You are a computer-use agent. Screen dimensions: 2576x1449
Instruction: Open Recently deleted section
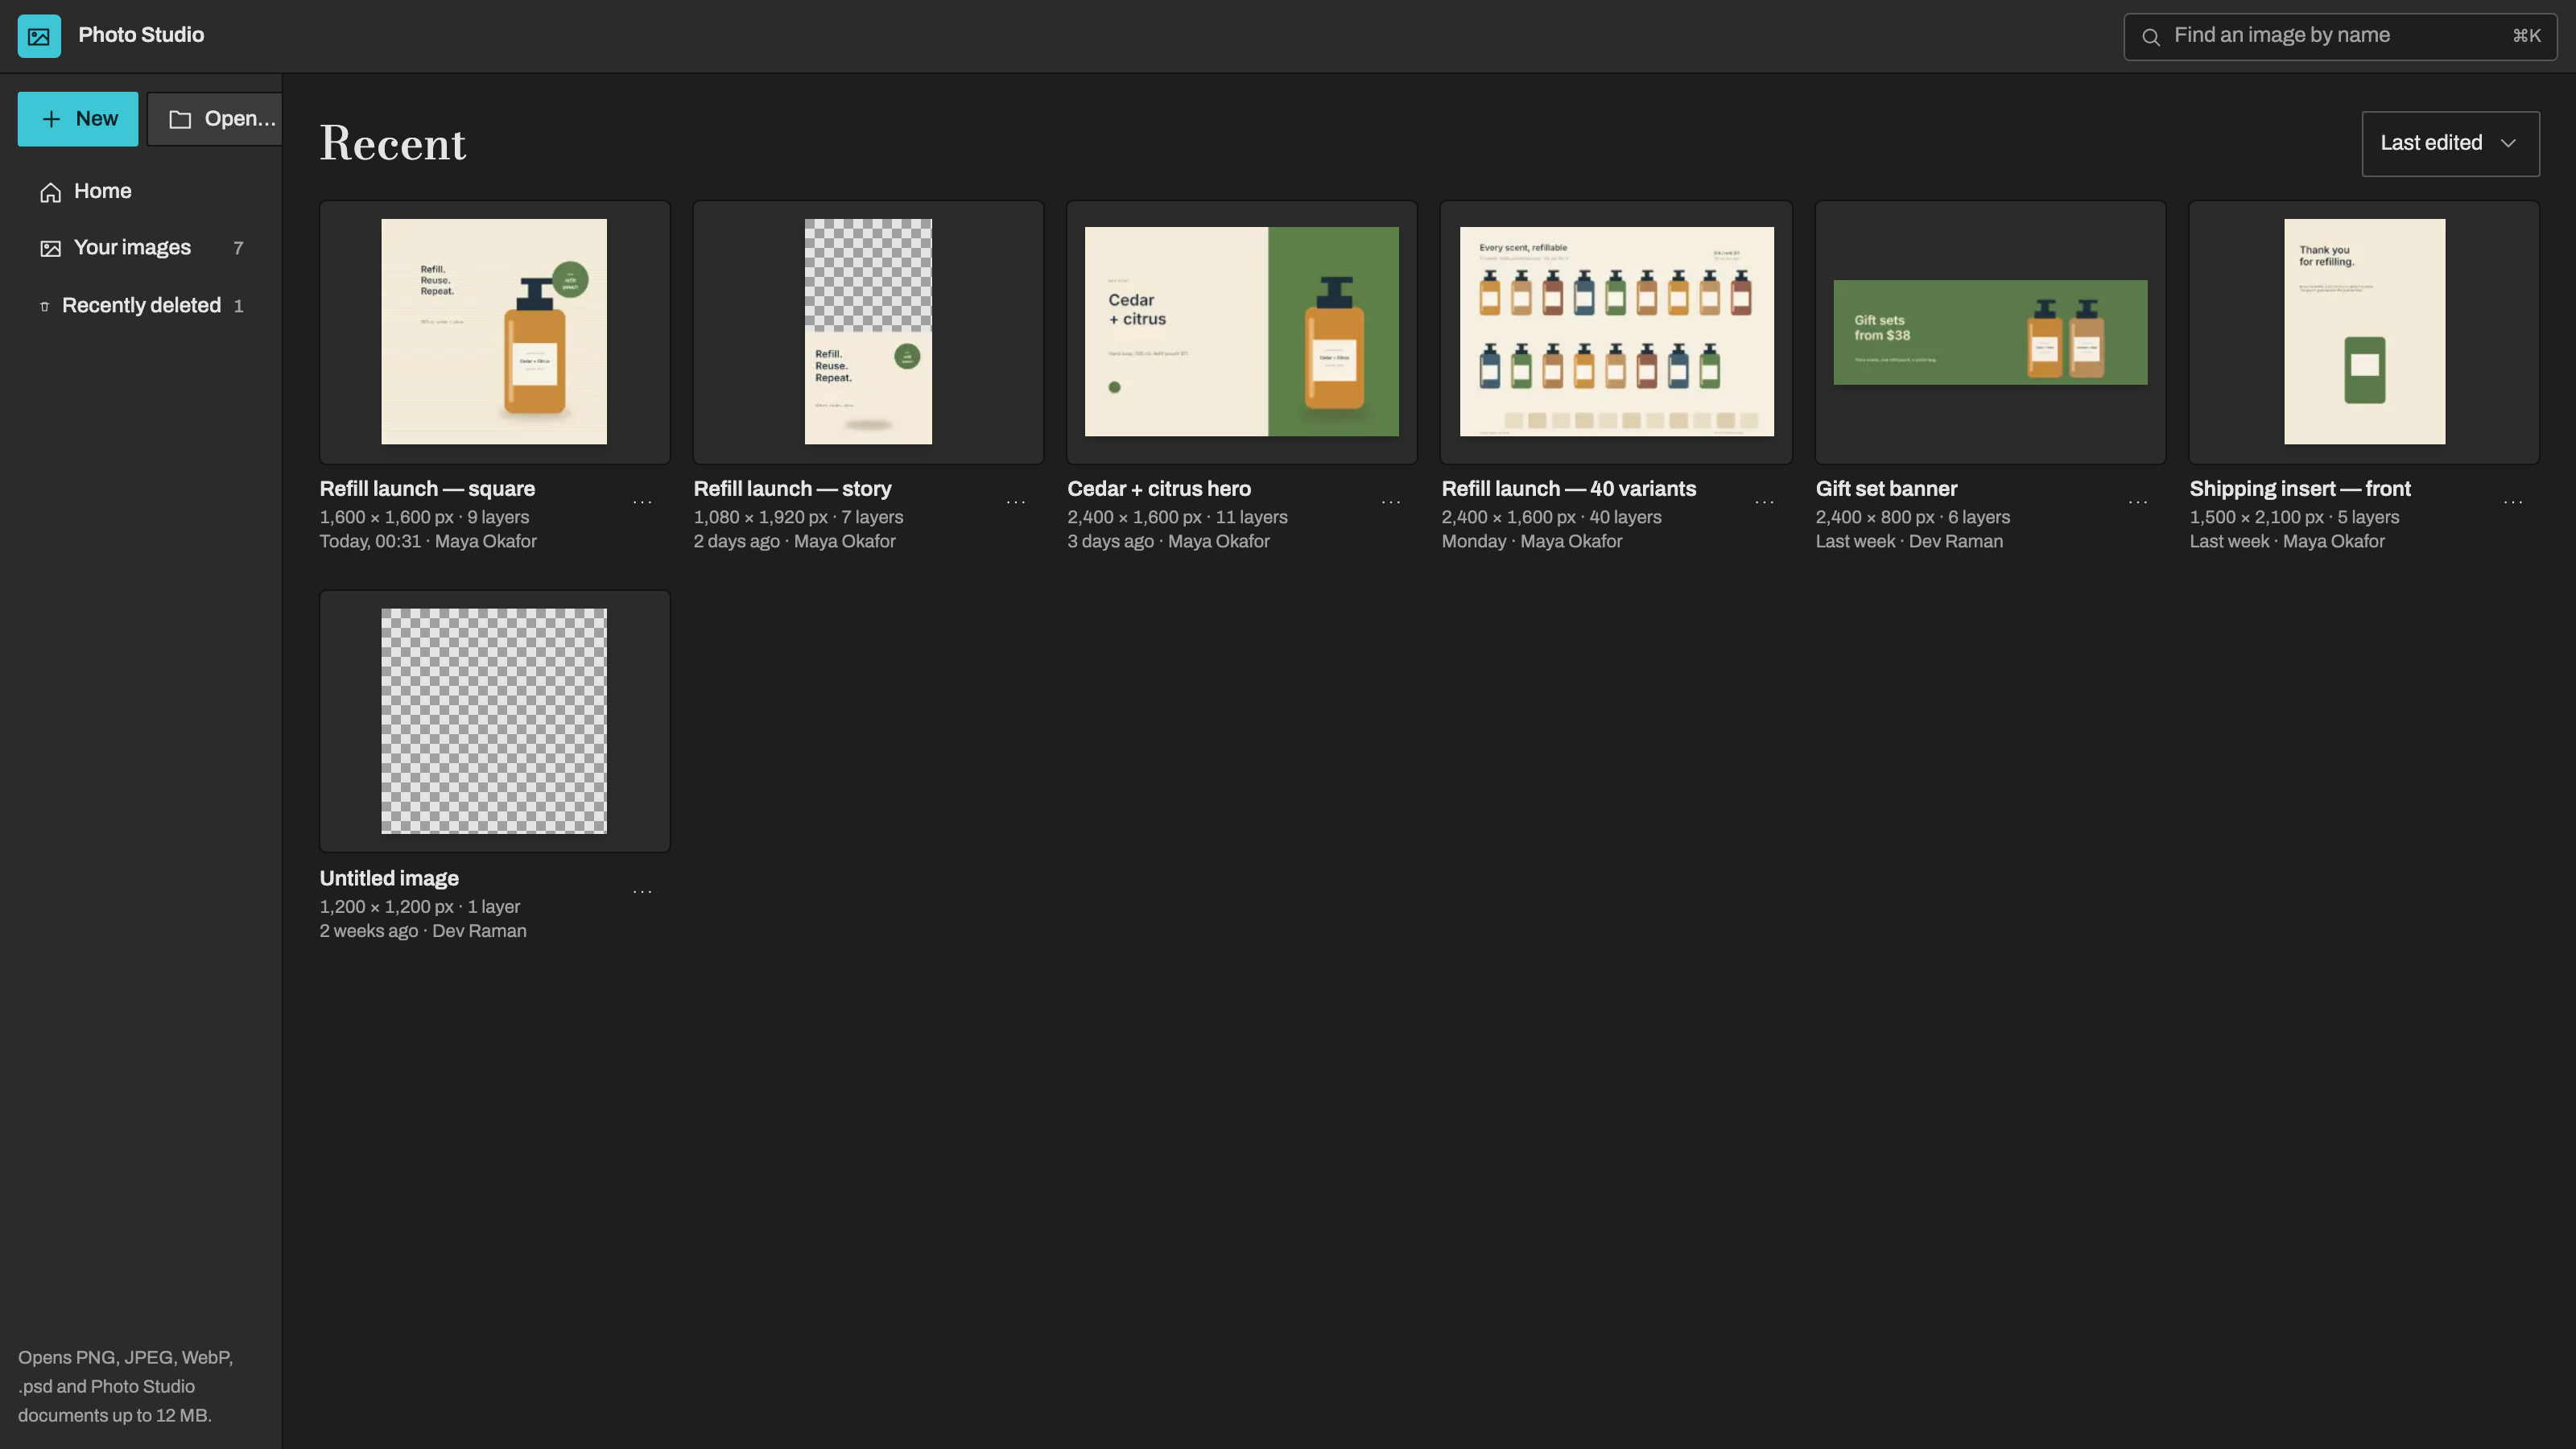[141, 306]
